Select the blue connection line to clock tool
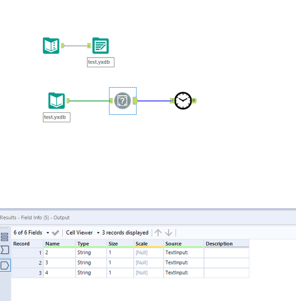 tap(154, 101)
